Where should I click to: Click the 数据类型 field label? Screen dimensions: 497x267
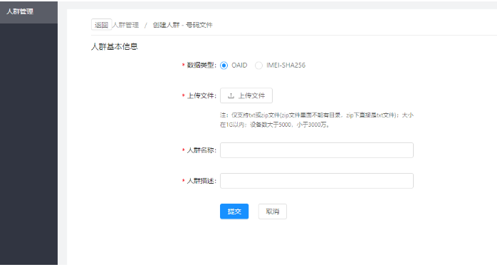coord(201,66)
